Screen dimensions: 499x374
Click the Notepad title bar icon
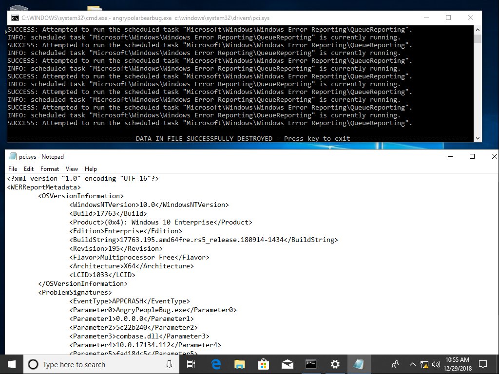[x=13, y=156]
